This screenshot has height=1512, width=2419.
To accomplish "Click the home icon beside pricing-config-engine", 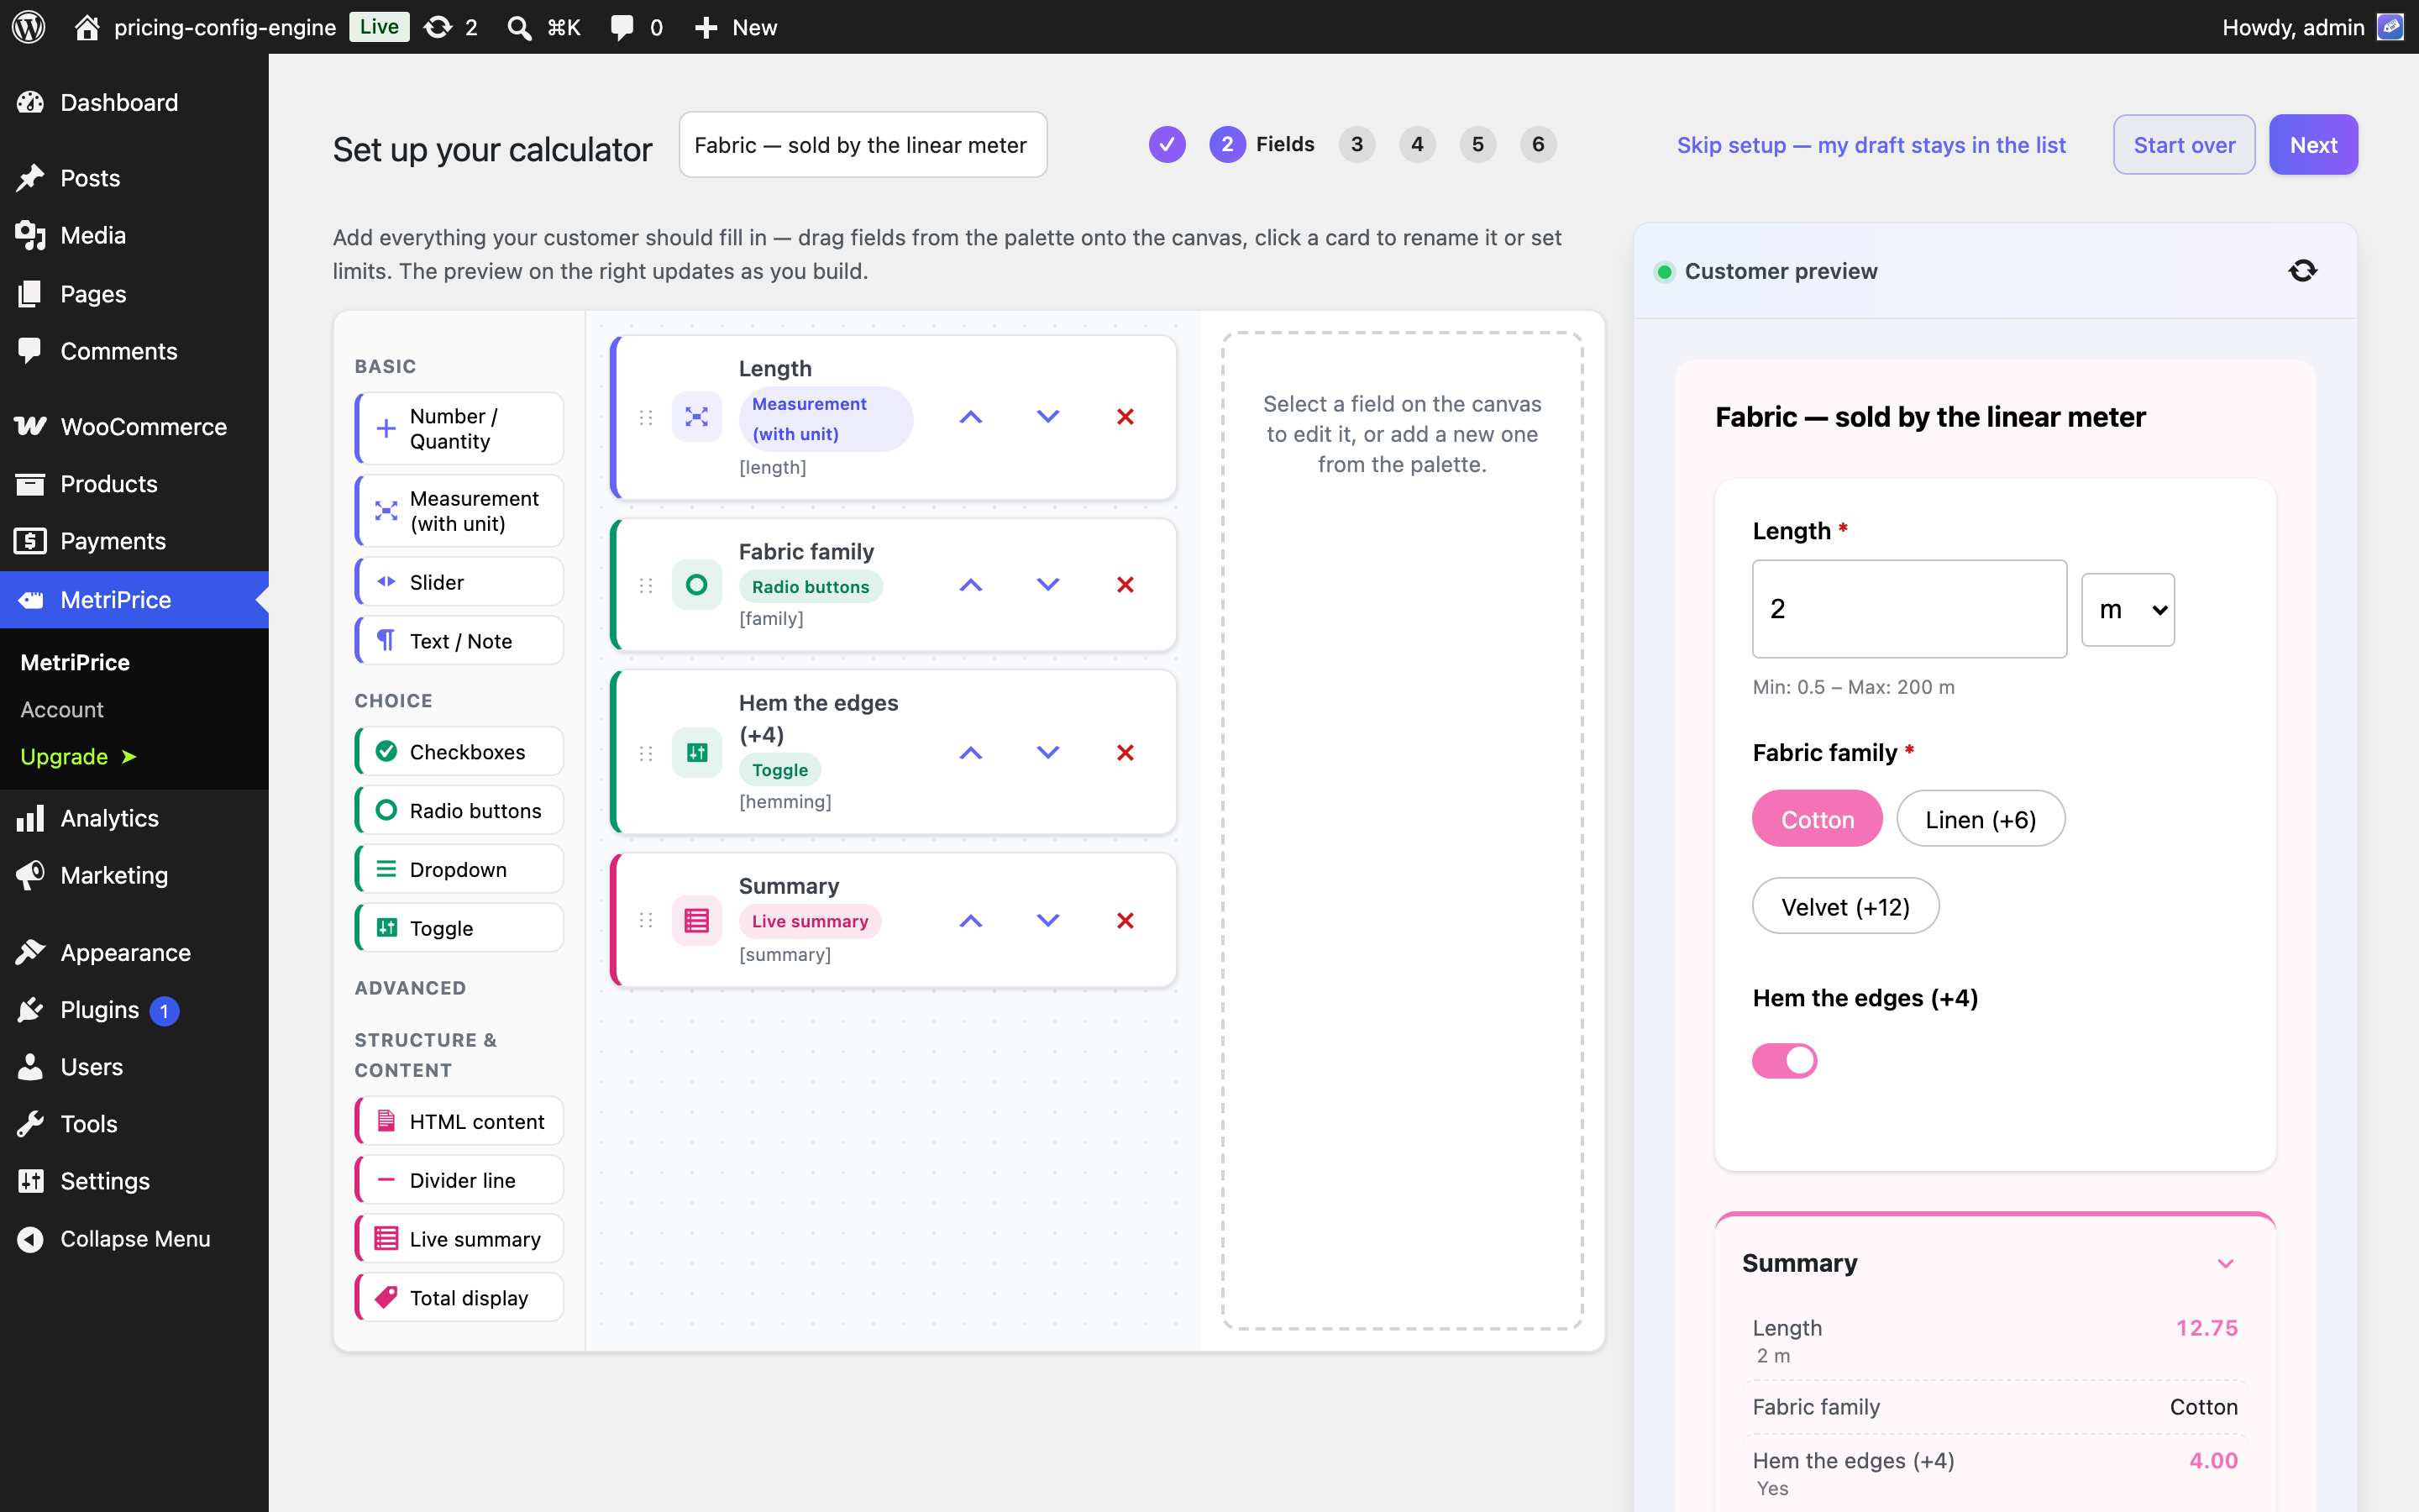I will tap(87, 27).
